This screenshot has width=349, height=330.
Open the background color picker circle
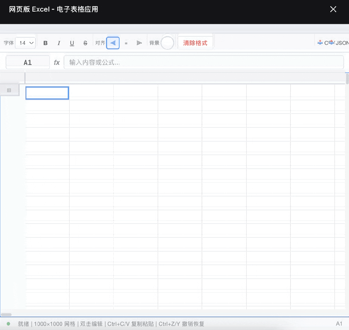pos(167,43)
